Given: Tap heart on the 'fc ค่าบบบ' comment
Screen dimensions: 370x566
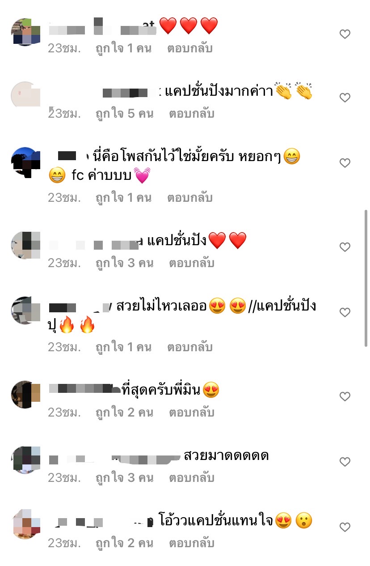Looking at the screenshot, I should coord(345,163).
